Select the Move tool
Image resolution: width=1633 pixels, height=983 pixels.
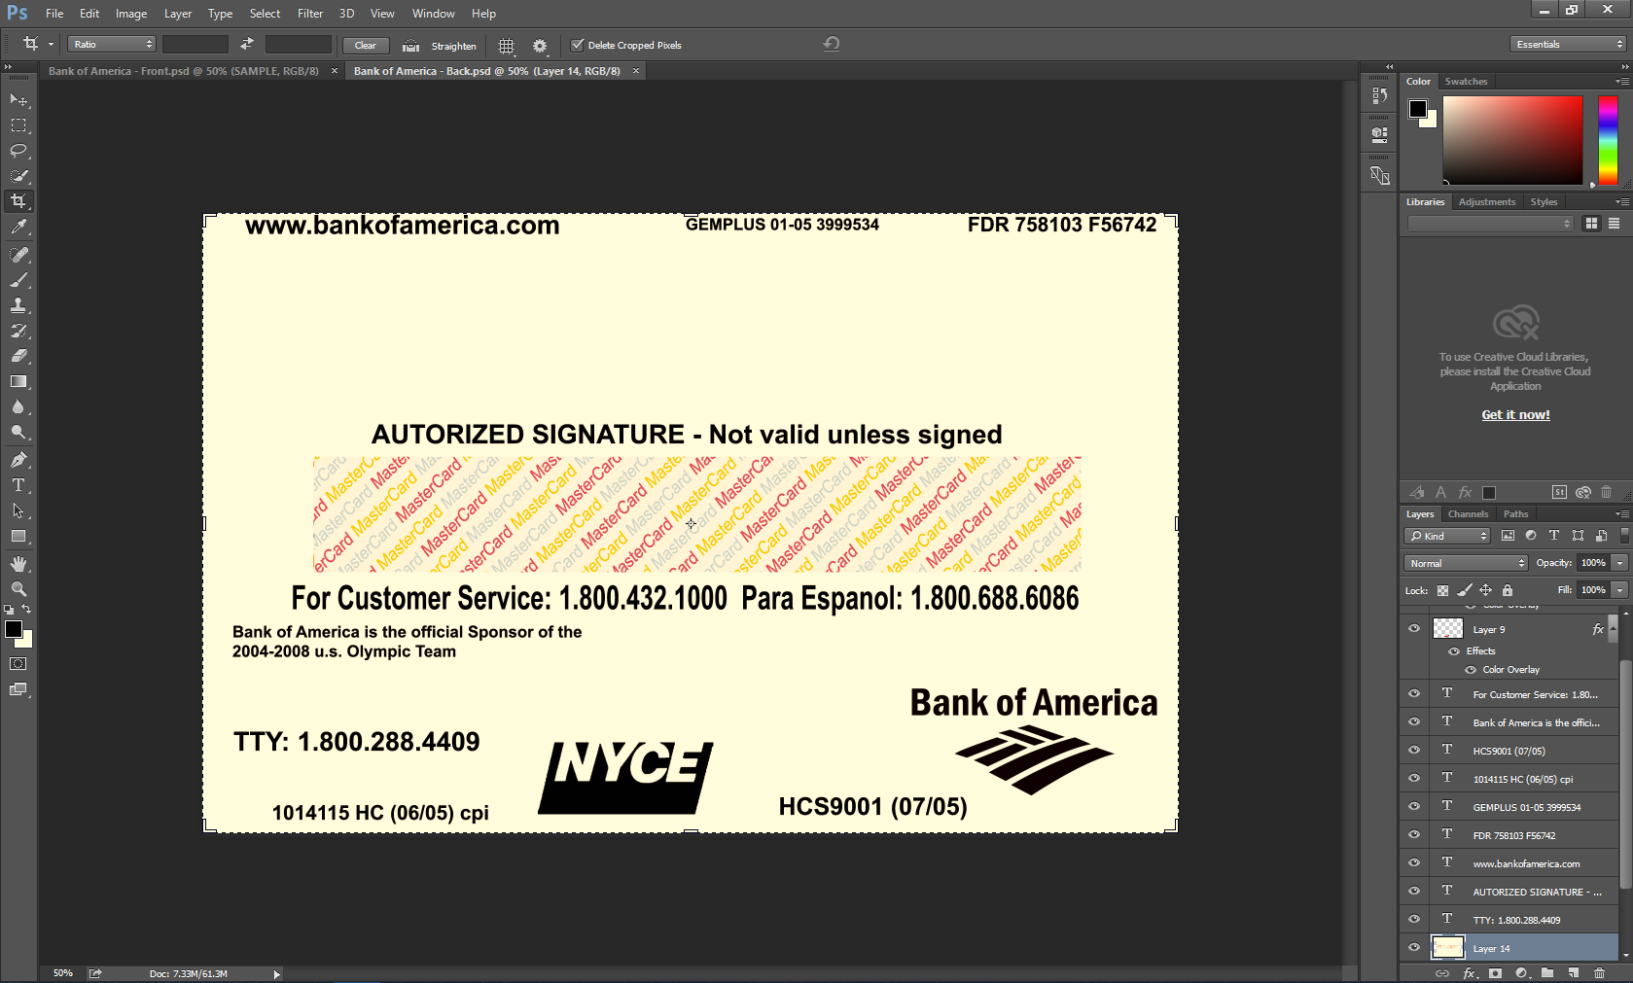pos(18,100)
